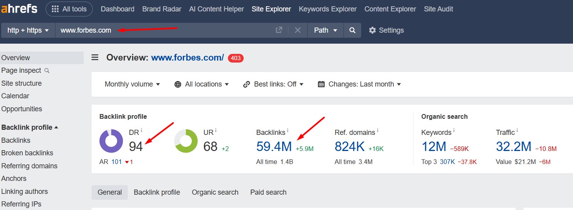This screenshot has width=573, height=210.
Task: Expand the All locations dropdown
Action: point(202,84)
